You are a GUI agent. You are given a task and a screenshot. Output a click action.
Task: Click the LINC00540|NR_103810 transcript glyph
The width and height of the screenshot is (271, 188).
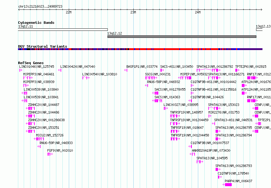(x=86, y=78)
